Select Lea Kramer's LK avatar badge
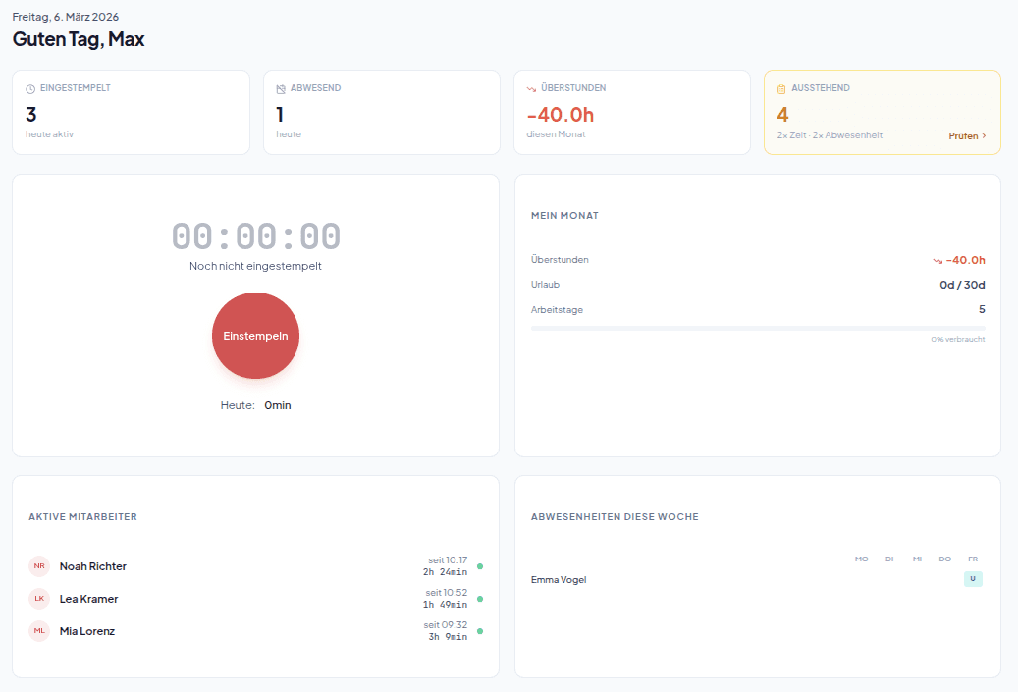1018x692 pixels. [38, 599]
